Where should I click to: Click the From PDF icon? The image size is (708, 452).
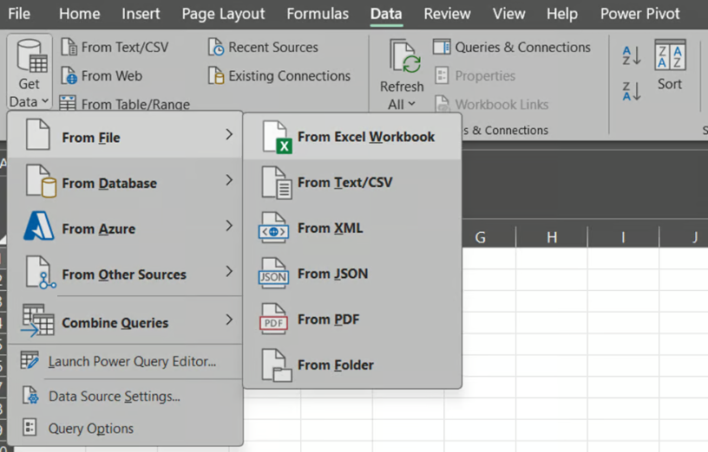click(274, 320)
